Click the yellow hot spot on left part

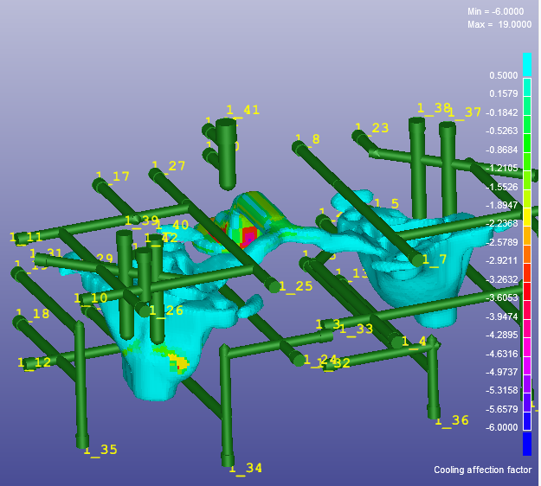(x=179, y=363)
